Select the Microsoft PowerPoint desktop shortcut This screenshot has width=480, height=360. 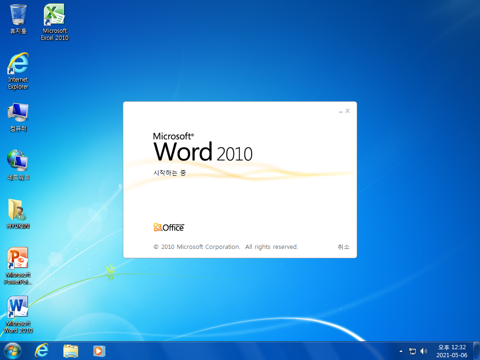(x=18, y=266)
